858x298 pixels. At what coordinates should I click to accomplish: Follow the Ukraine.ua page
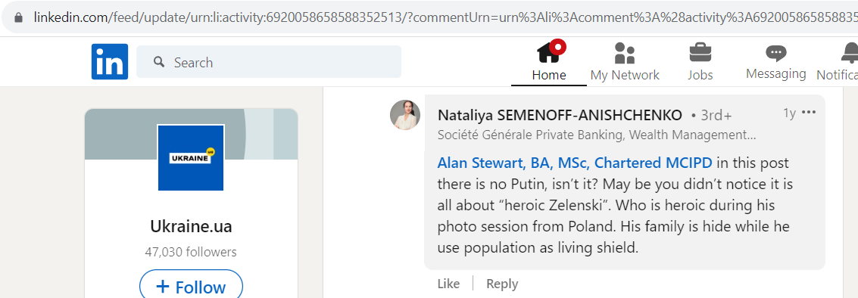191,284
